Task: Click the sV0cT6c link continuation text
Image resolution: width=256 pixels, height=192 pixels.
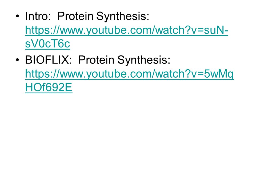Action: point(47,44)
